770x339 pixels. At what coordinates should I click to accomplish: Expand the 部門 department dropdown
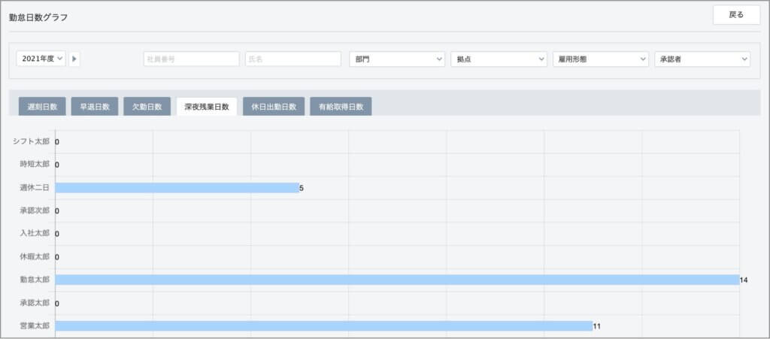point(398,59)
